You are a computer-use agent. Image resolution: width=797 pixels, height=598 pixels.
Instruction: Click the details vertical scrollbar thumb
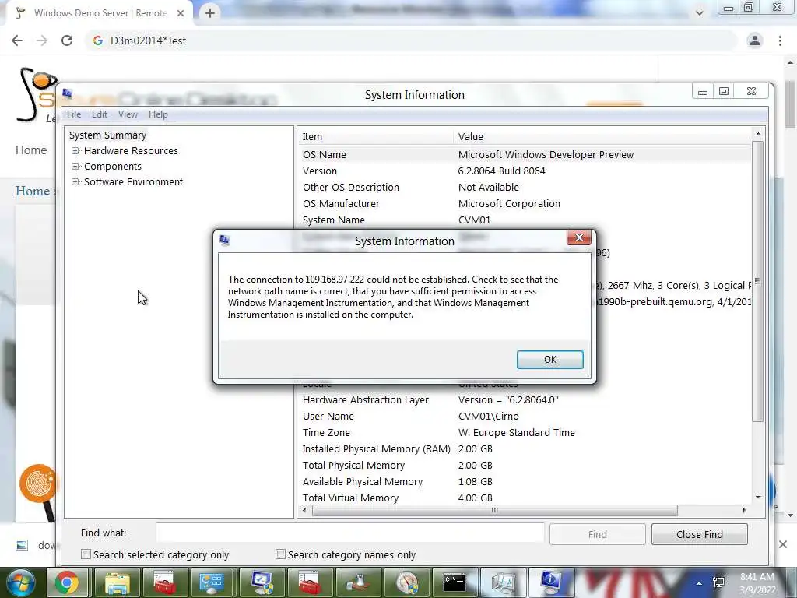tap(757, 282)
